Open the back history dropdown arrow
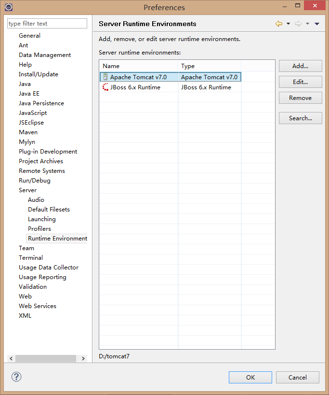The width and height of the screenshot is (329, 395). point(288,24)
